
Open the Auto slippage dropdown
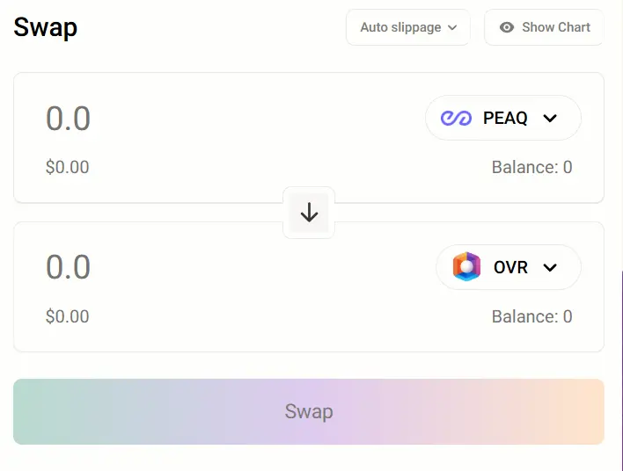click(408, 27)
